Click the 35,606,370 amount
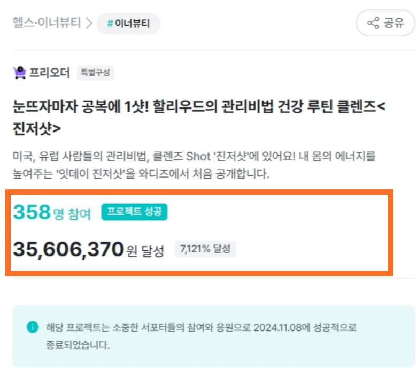 [68, 249]
